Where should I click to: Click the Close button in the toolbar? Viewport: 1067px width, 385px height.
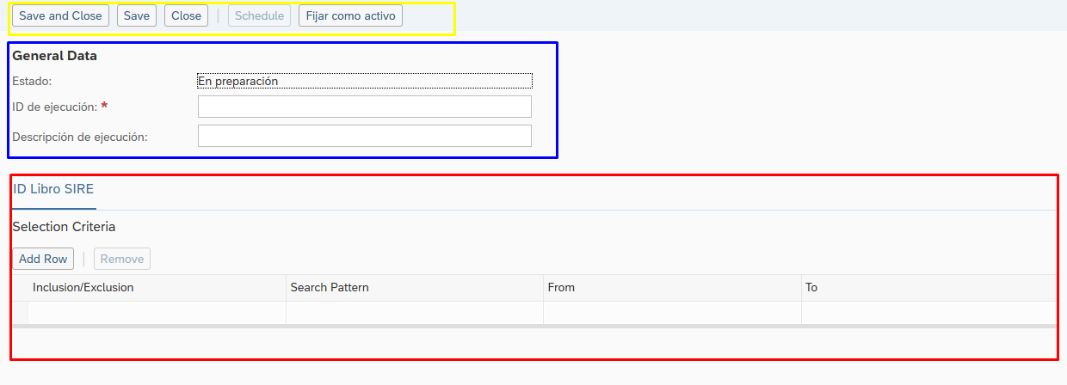(x=186, y=15)
